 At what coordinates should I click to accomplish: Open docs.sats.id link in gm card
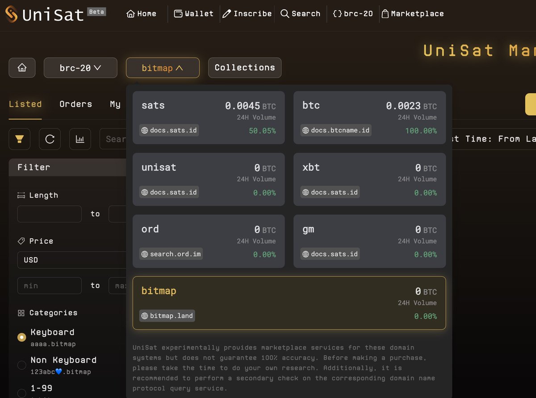pyautogui.click(x=330, y=254)
